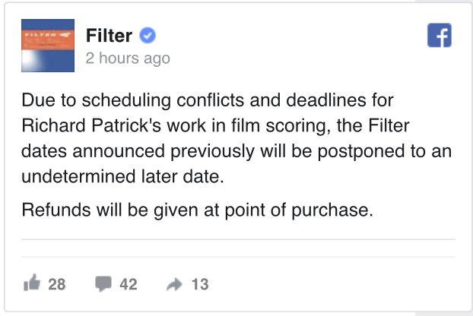
Task: Share the post using arrow icon
Action: [x=174, y=284]
